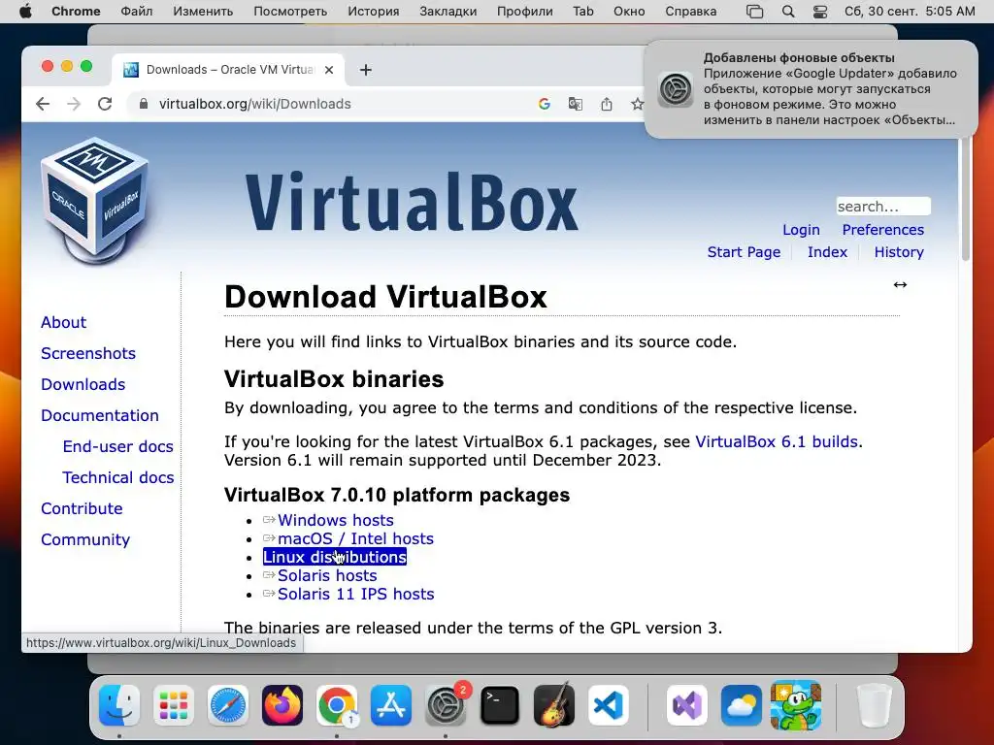Open the Справка menu
Image resolution: width=994 pixels, height=745 pixels.
[x=690, y=12]
